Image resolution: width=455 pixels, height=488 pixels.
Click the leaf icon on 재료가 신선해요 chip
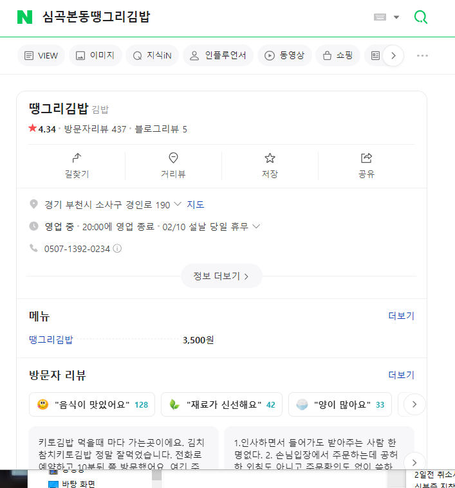point(174,404)
